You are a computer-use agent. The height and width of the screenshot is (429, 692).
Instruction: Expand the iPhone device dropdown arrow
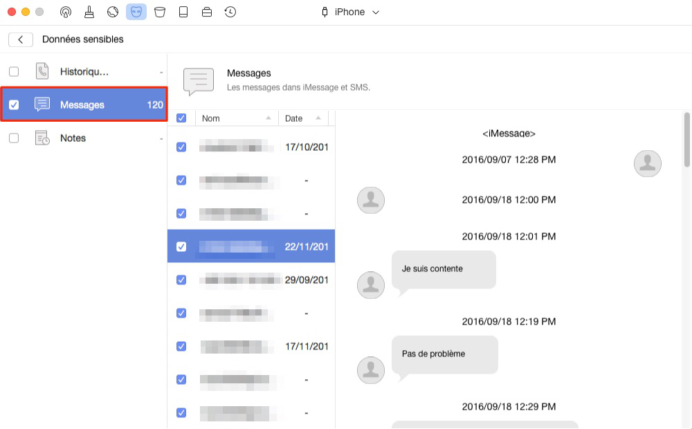click(376, 12)
